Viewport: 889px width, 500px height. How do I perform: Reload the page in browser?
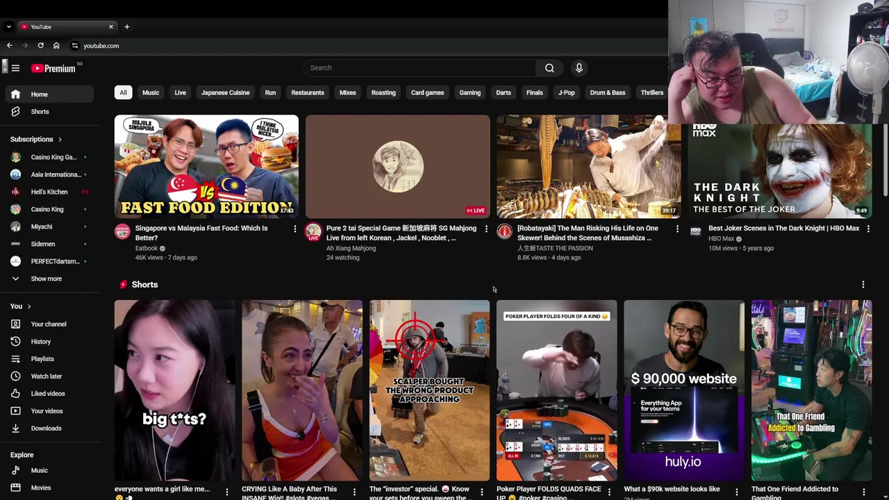[x=40, y=46]
